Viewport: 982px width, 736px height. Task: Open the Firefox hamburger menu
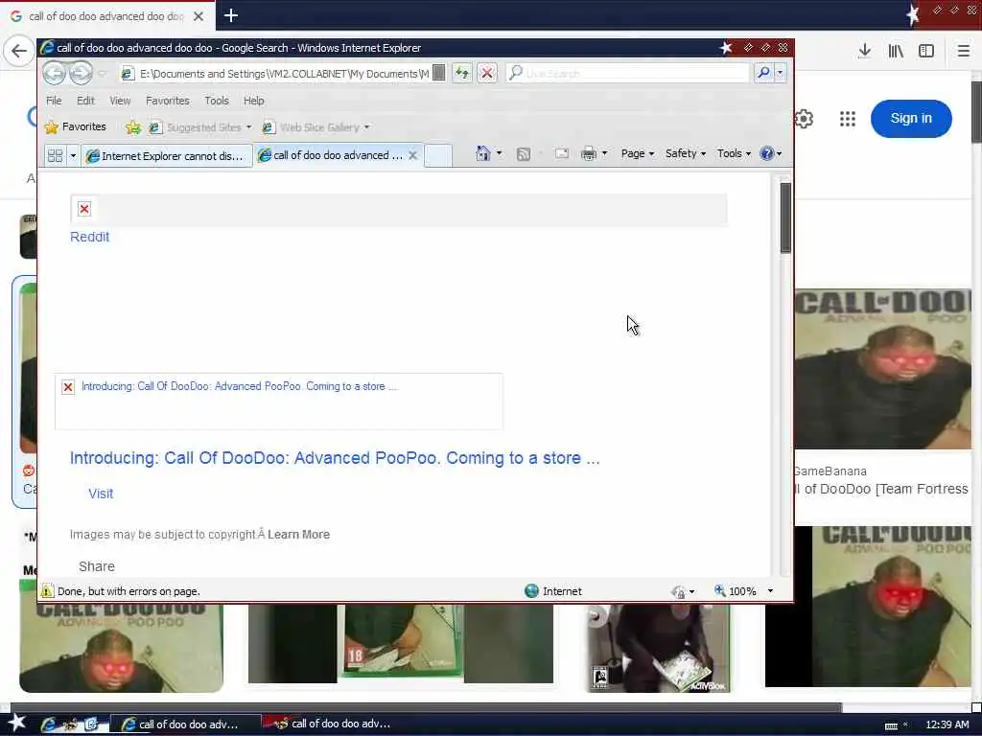[963, 51]
